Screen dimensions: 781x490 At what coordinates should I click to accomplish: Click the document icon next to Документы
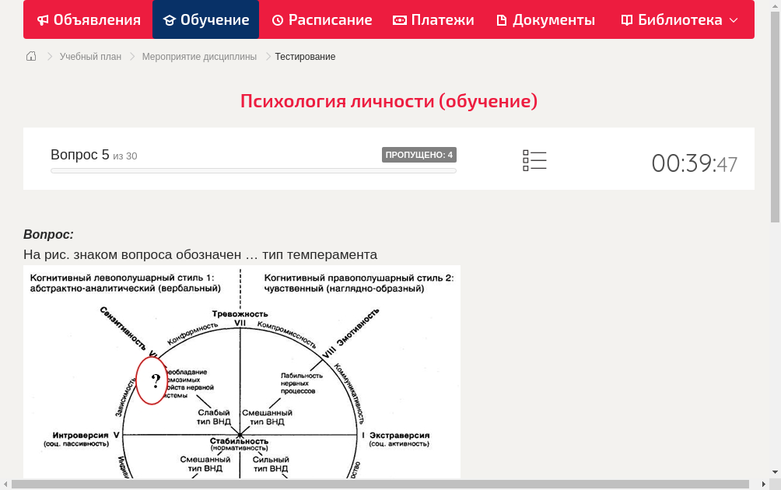pos(502,19)
